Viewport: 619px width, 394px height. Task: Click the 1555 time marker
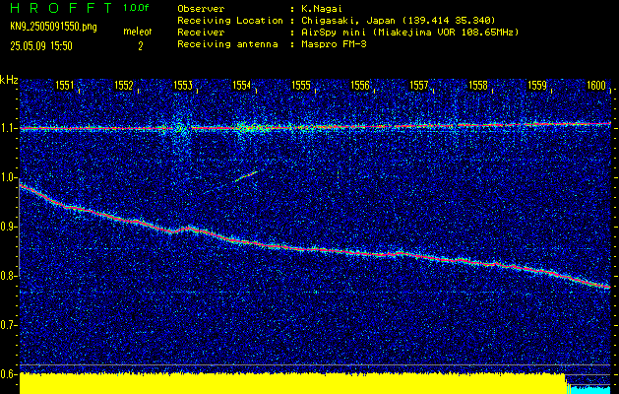(301, 86)
